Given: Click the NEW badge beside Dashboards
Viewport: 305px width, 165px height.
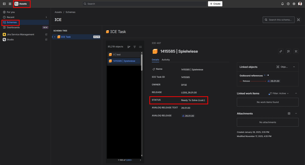Looking at the screenshot, I should point(45,28).
